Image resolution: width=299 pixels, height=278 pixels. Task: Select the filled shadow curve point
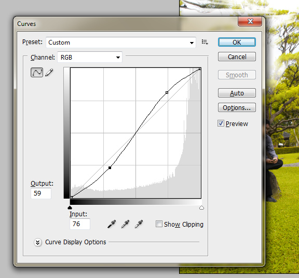[x=110, y=168]
